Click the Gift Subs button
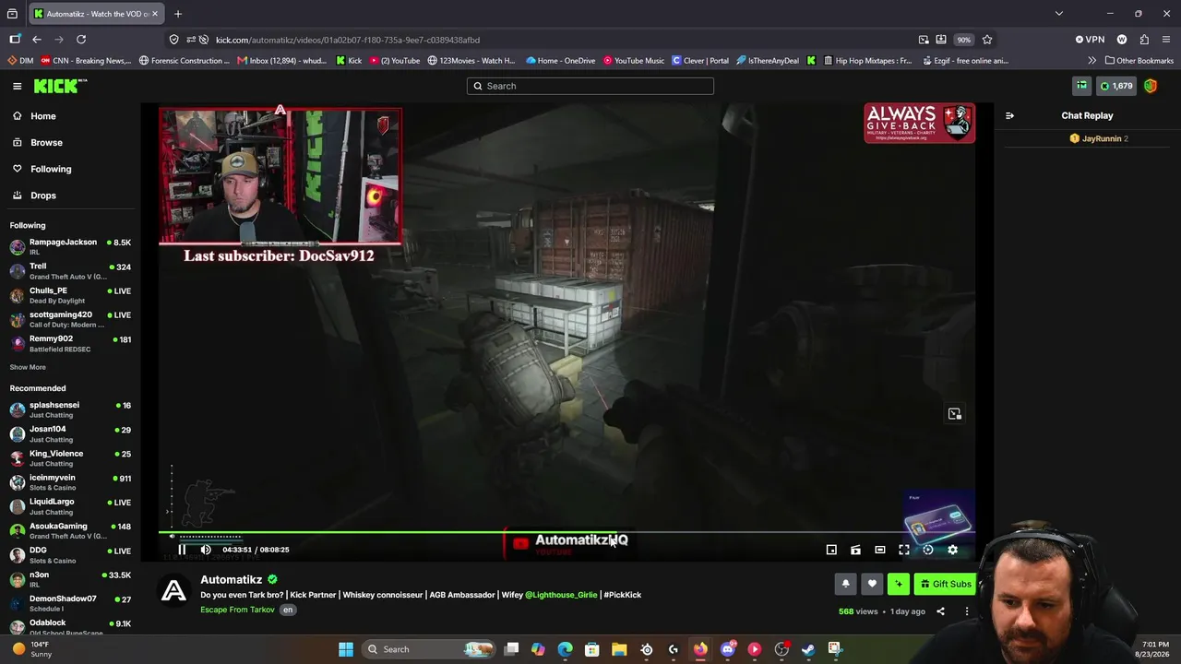 coord(946,584)
